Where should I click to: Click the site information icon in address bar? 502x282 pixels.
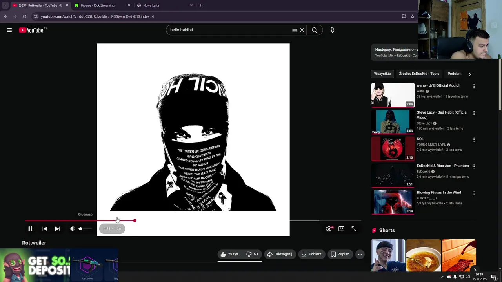click(36, 16)
